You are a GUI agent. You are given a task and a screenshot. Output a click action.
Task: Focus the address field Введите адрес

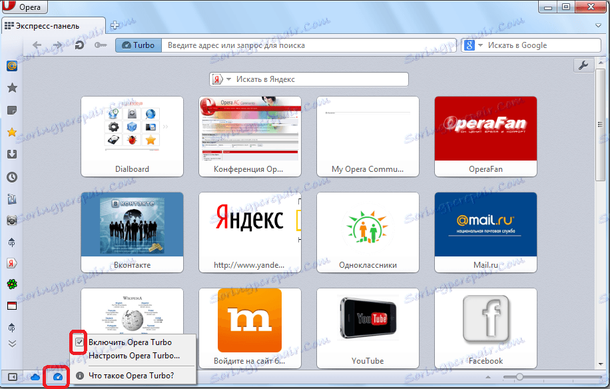coord(308,45)
